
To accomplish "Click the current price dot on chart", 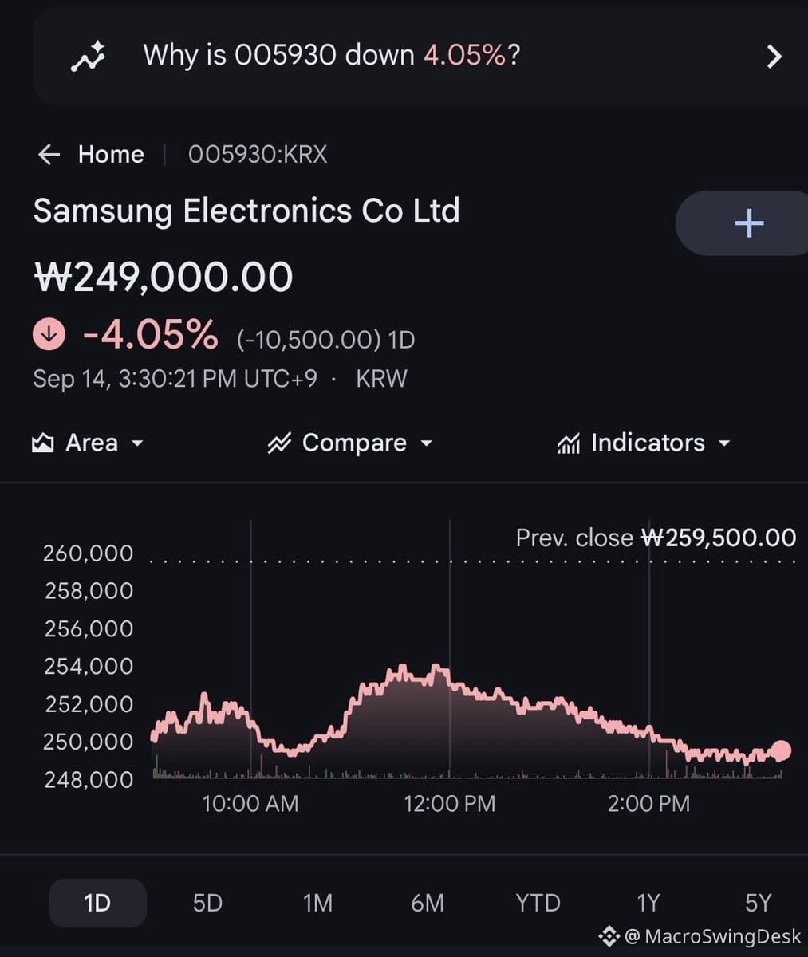I will pos(781,750).
